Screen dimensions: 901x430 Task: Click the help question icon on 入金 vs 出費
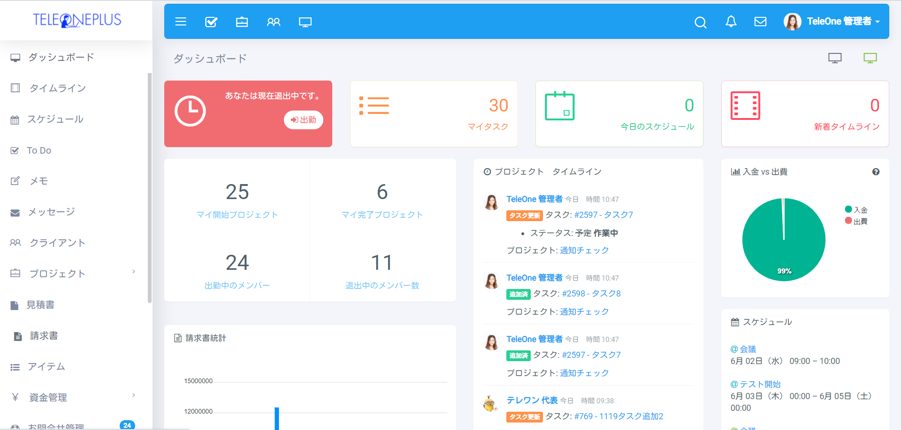pos(876,172)
